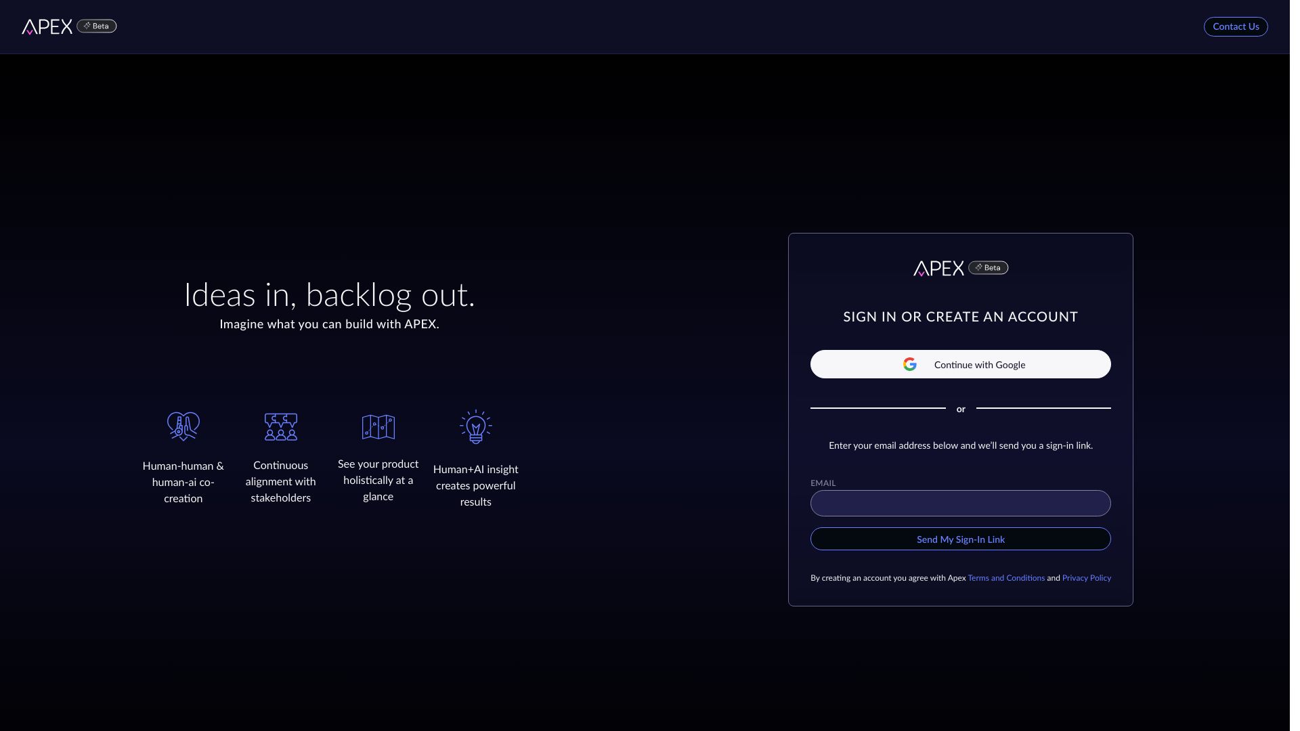Click the Beta badge next to the header logo
Image resolution: width=1300 pixels, height=731 pixels.
tap(96, 26)
